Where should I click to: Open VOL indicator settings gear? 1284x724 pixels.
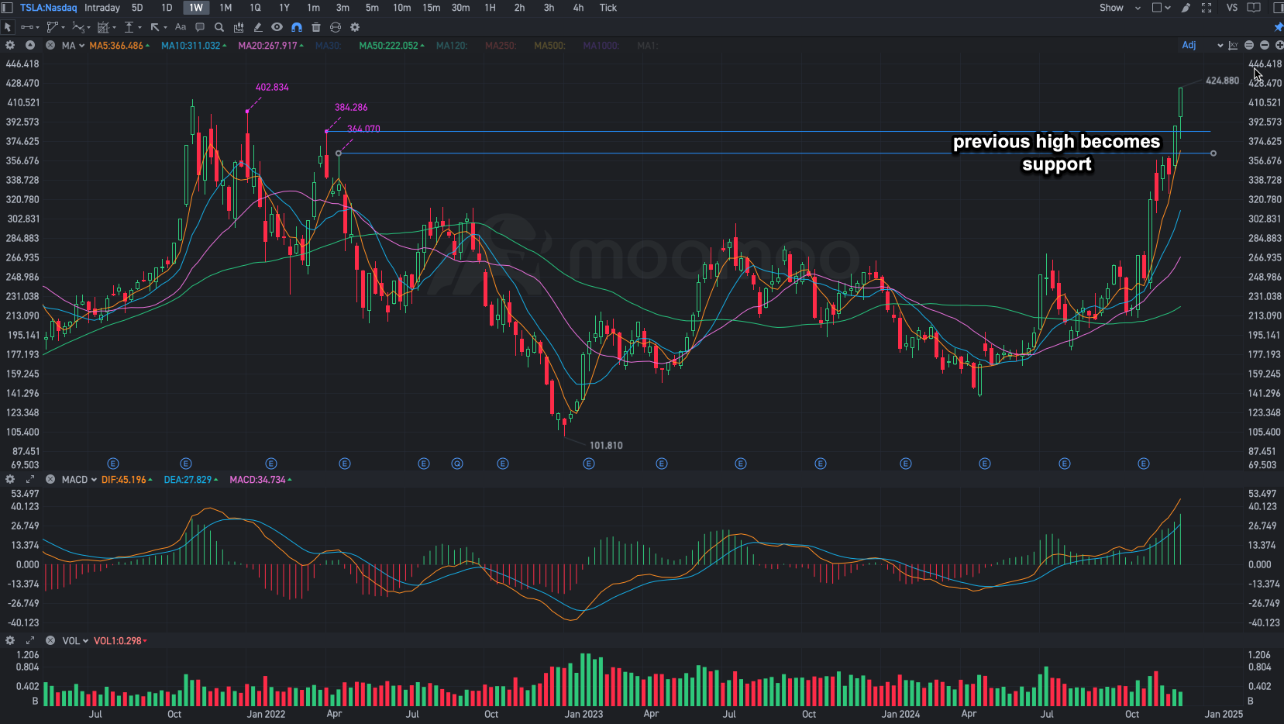point(10,641)
